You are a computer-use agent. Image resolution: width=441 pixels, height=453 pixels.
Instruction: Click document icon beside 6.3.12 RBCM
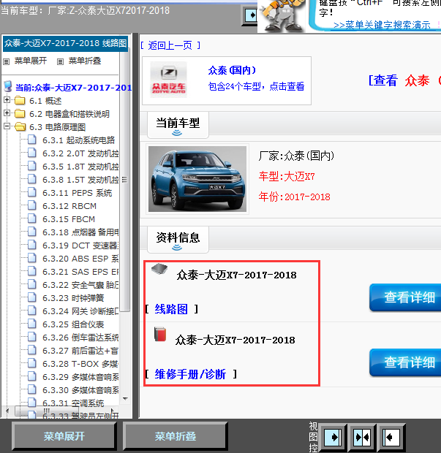[x=32, y=205]
